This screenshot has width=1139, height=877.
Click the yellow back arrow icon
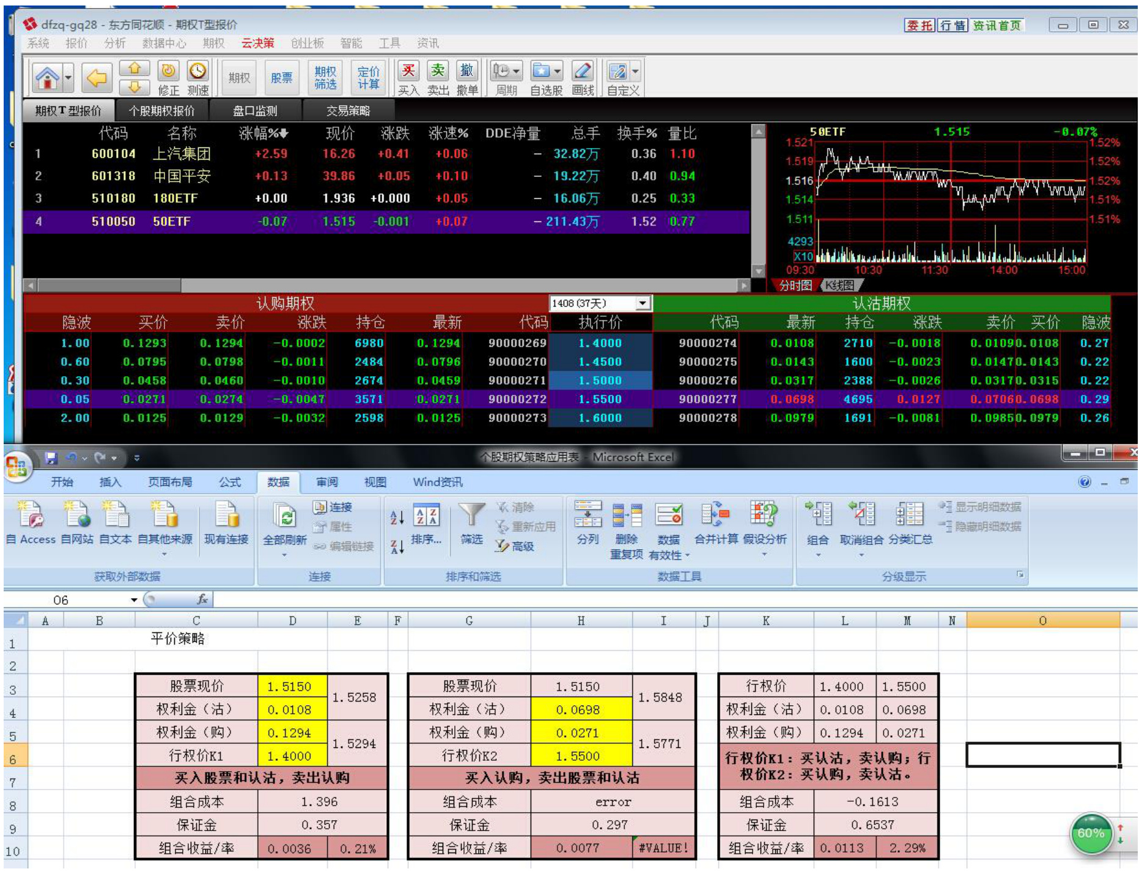(96, 78)
